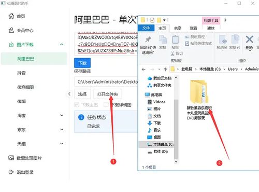Open 批量处理图片 batch processing

point(25,158)
